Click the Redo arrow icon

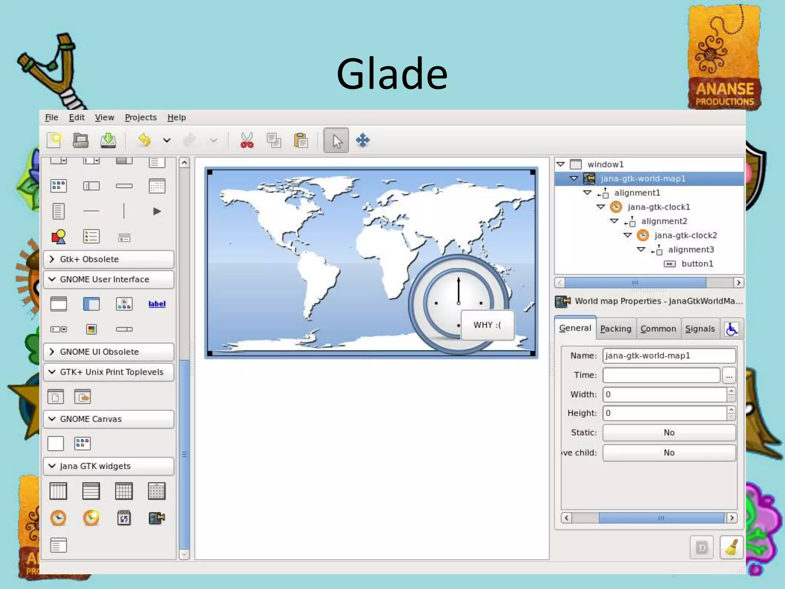(x=189, y=140)
